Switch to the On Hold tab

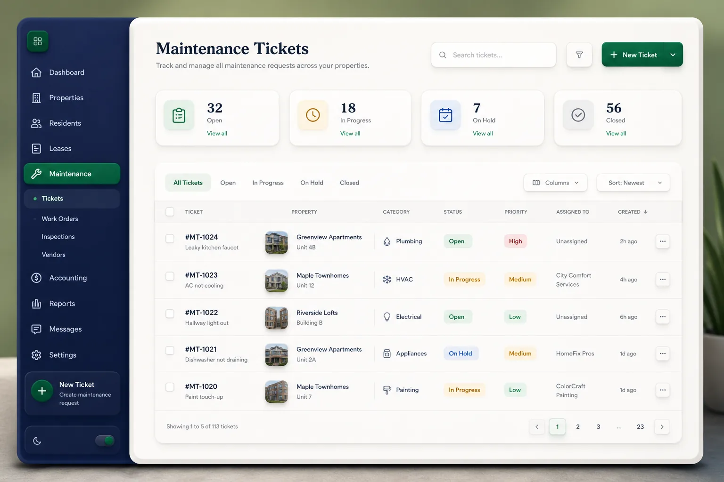pos(312,183)
